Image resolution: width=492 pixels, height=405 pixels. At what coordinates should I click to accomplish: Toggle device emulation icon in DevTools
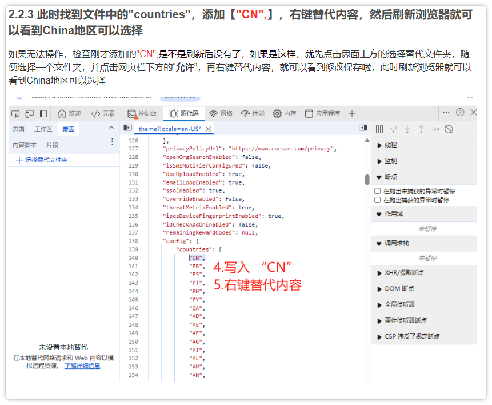pos(29,113)
